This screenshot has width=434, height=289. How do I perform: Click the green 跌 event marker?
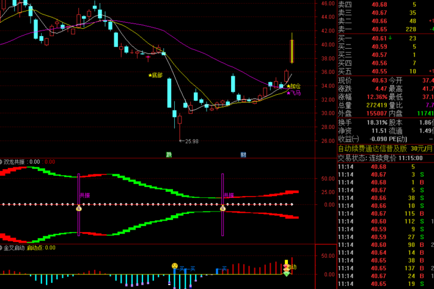point(169,154)
